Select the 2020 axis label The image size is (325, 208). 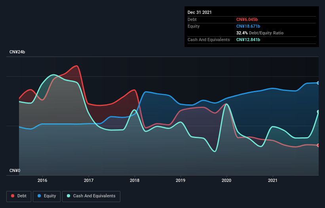click(226, 180)
